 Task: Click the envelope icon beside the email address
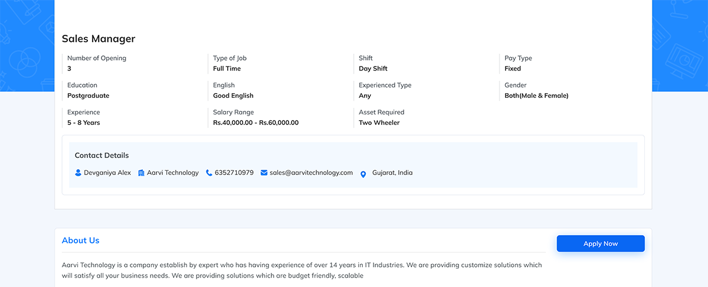(x=264, y=173)
